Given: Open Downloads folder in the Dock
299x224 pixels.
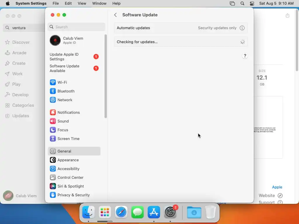Looking at the screenshot, I should pyautogui.click(x=194, y=212).
